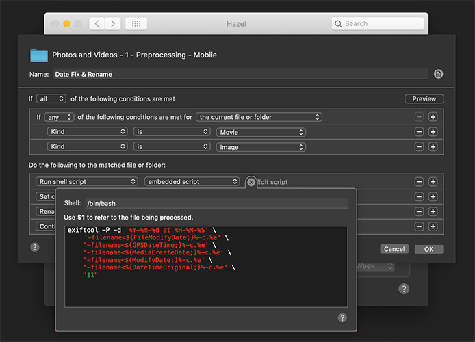This screenshot has height=342, width=475.
Task: Remove the Run shell script action
Action: click(x=419, y=181)
